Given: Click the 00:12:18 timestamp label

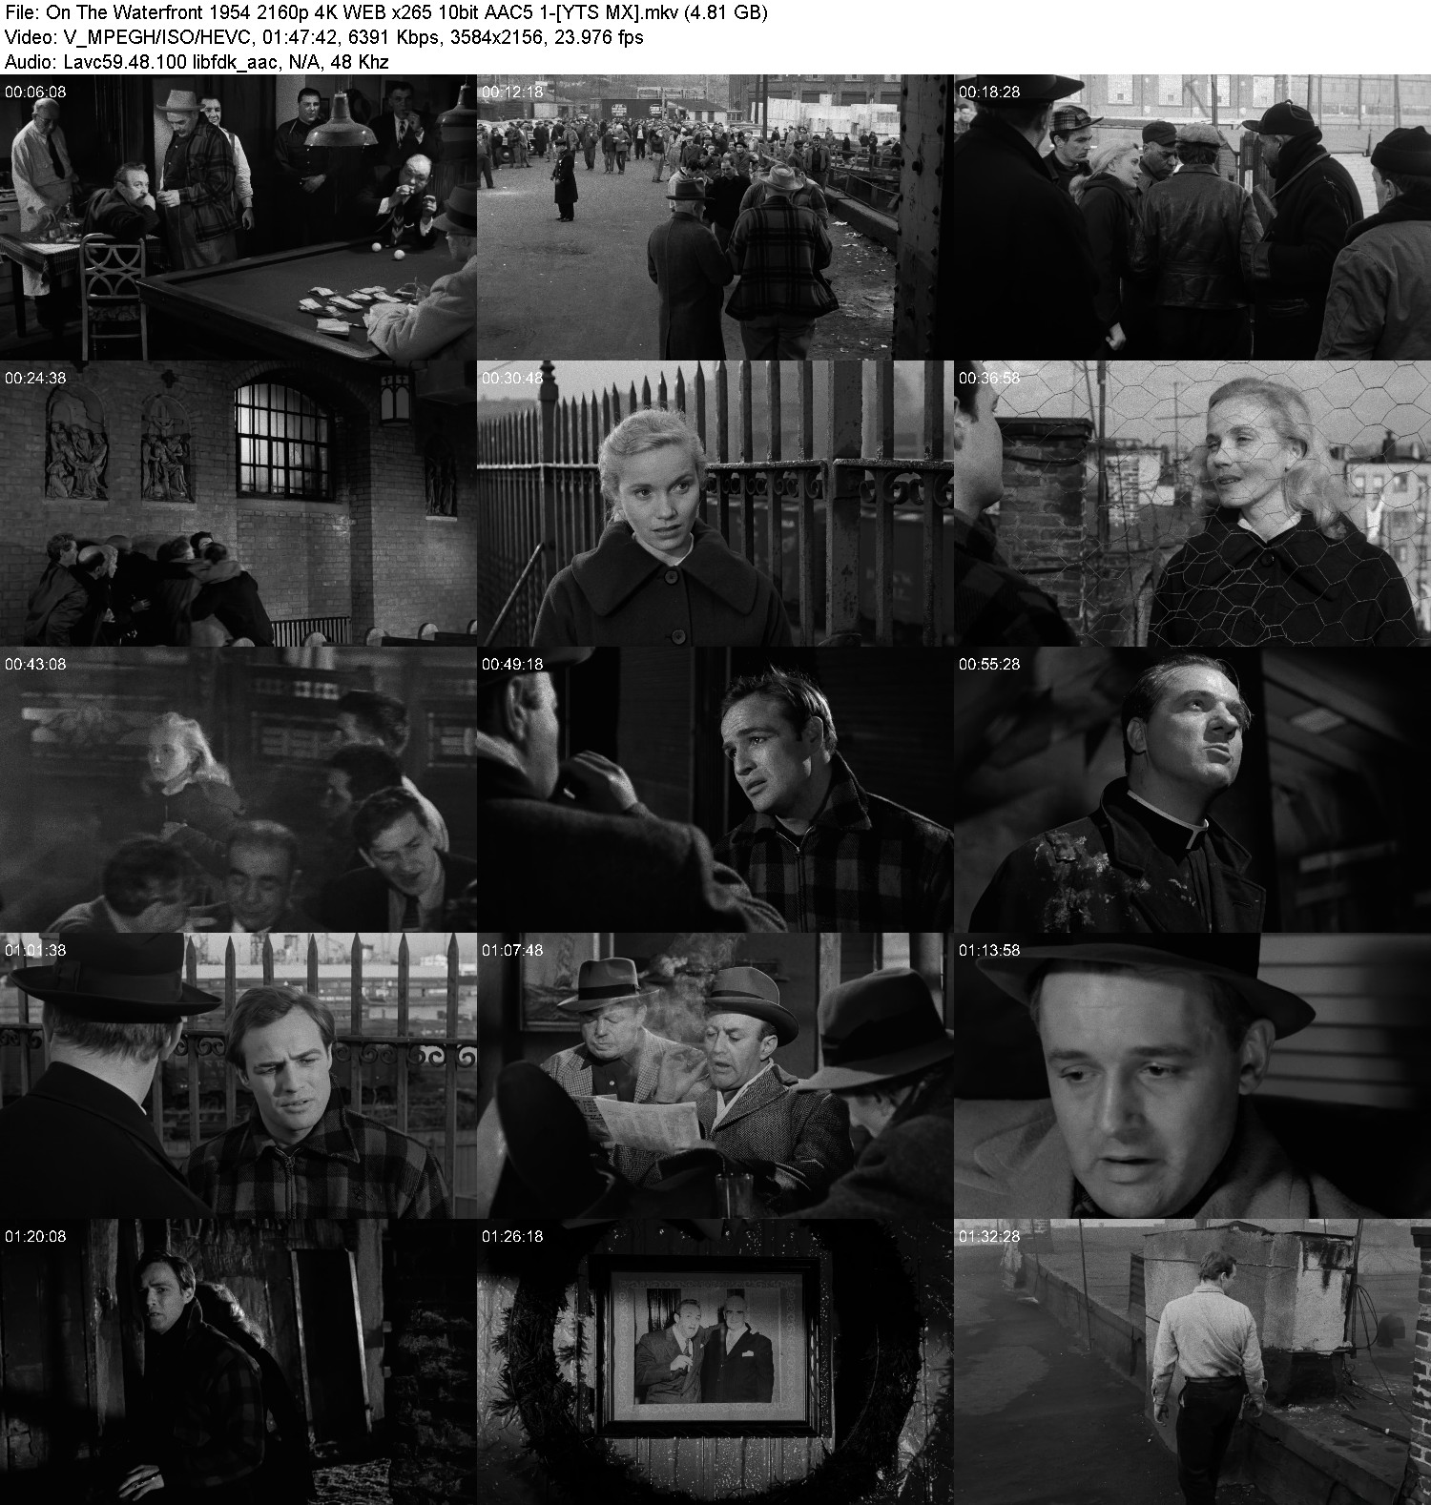Looking at the screenshot, I should point(512,93).
